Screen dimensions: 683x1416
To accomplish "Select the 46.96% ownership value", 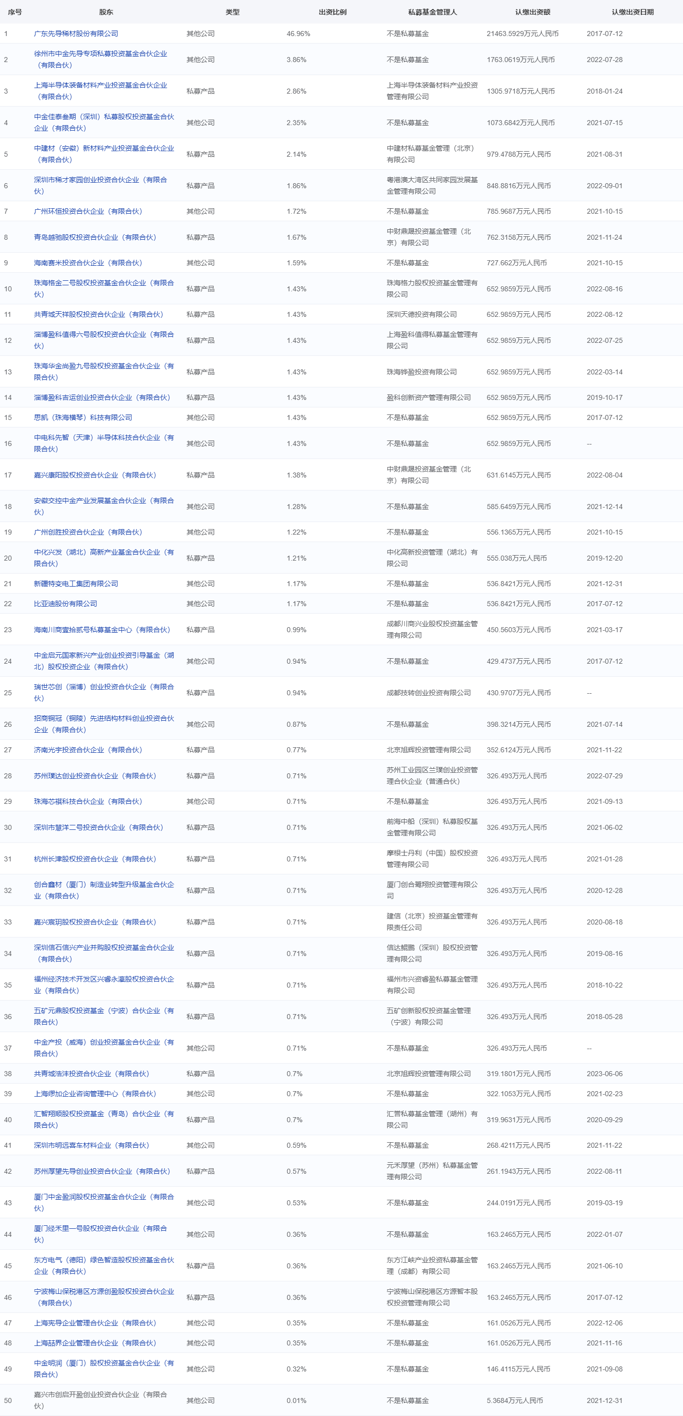I will pyautogui.click(x=298, y=34).
